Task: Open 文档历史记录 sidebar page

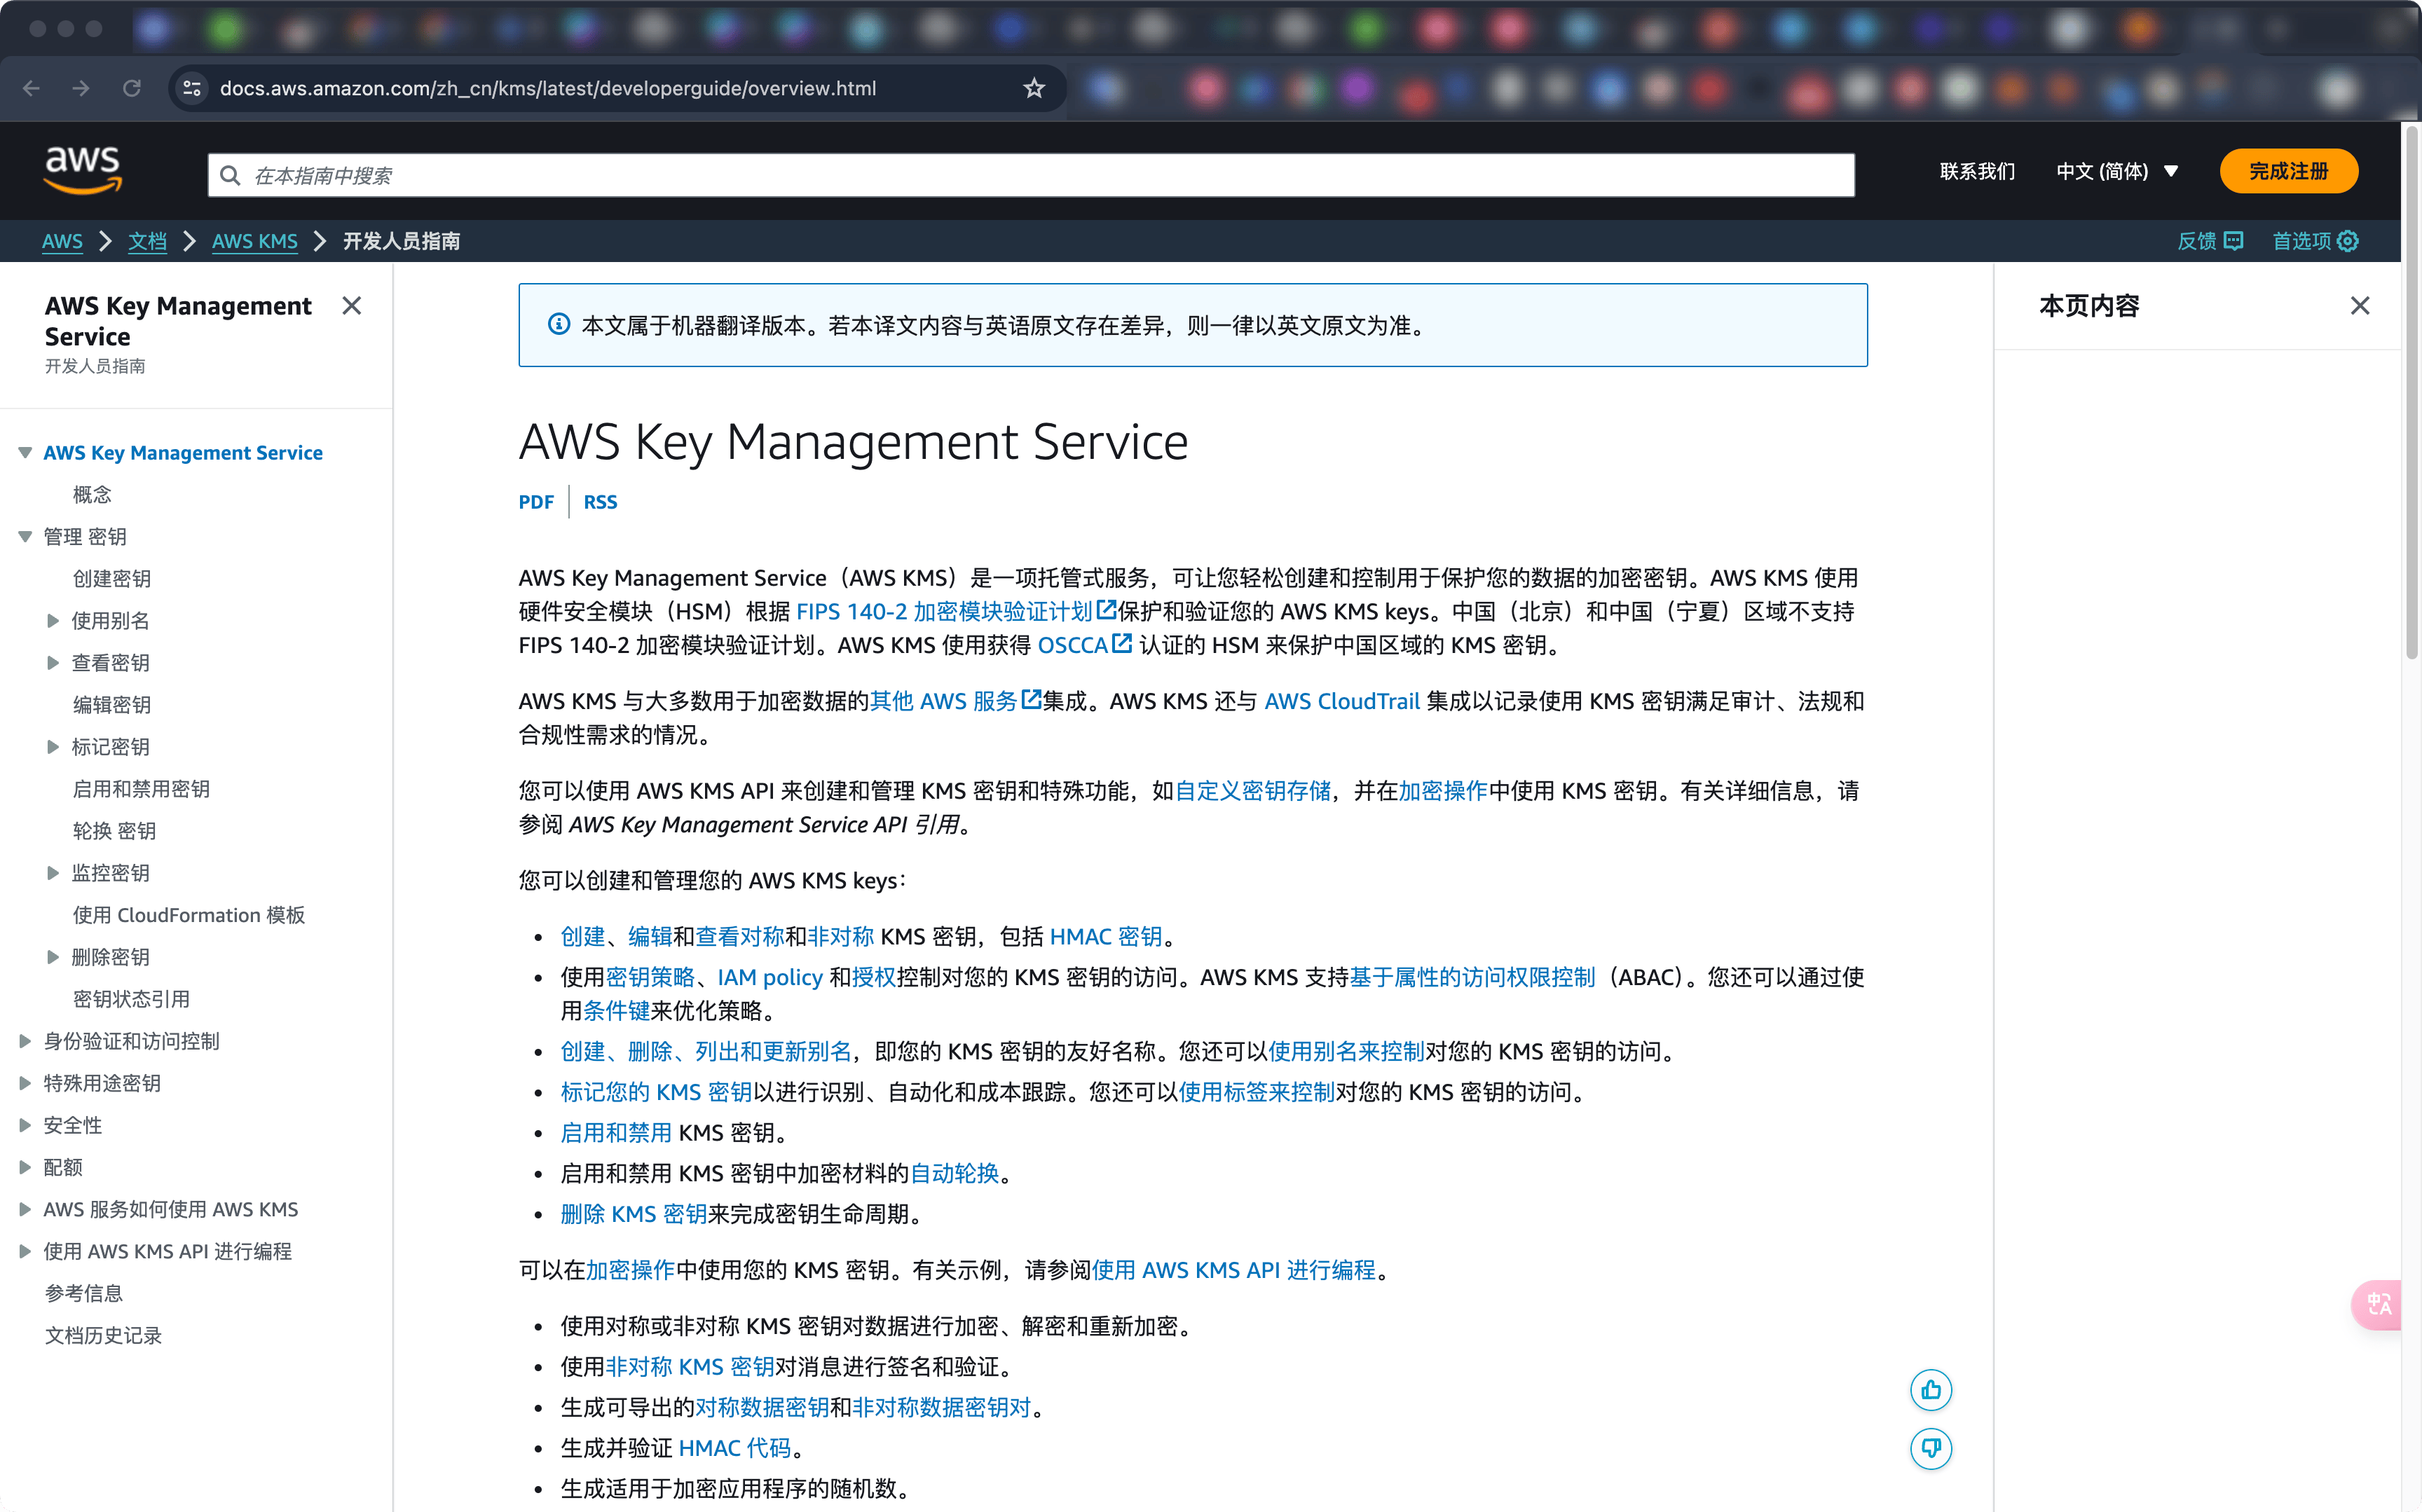Action: pyautogui.click(x=103, y=1335)
